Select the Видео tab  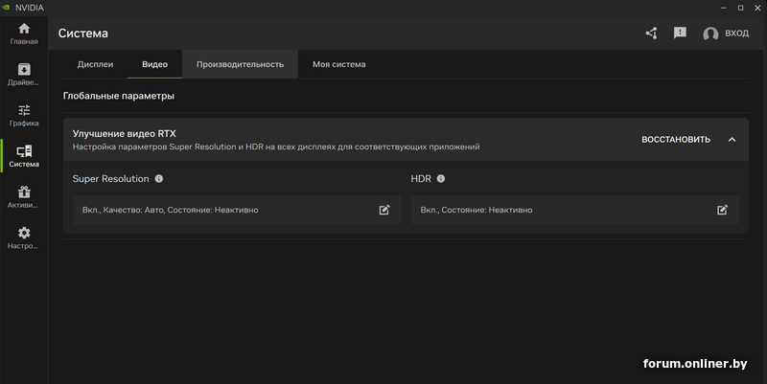coord(154,64)
